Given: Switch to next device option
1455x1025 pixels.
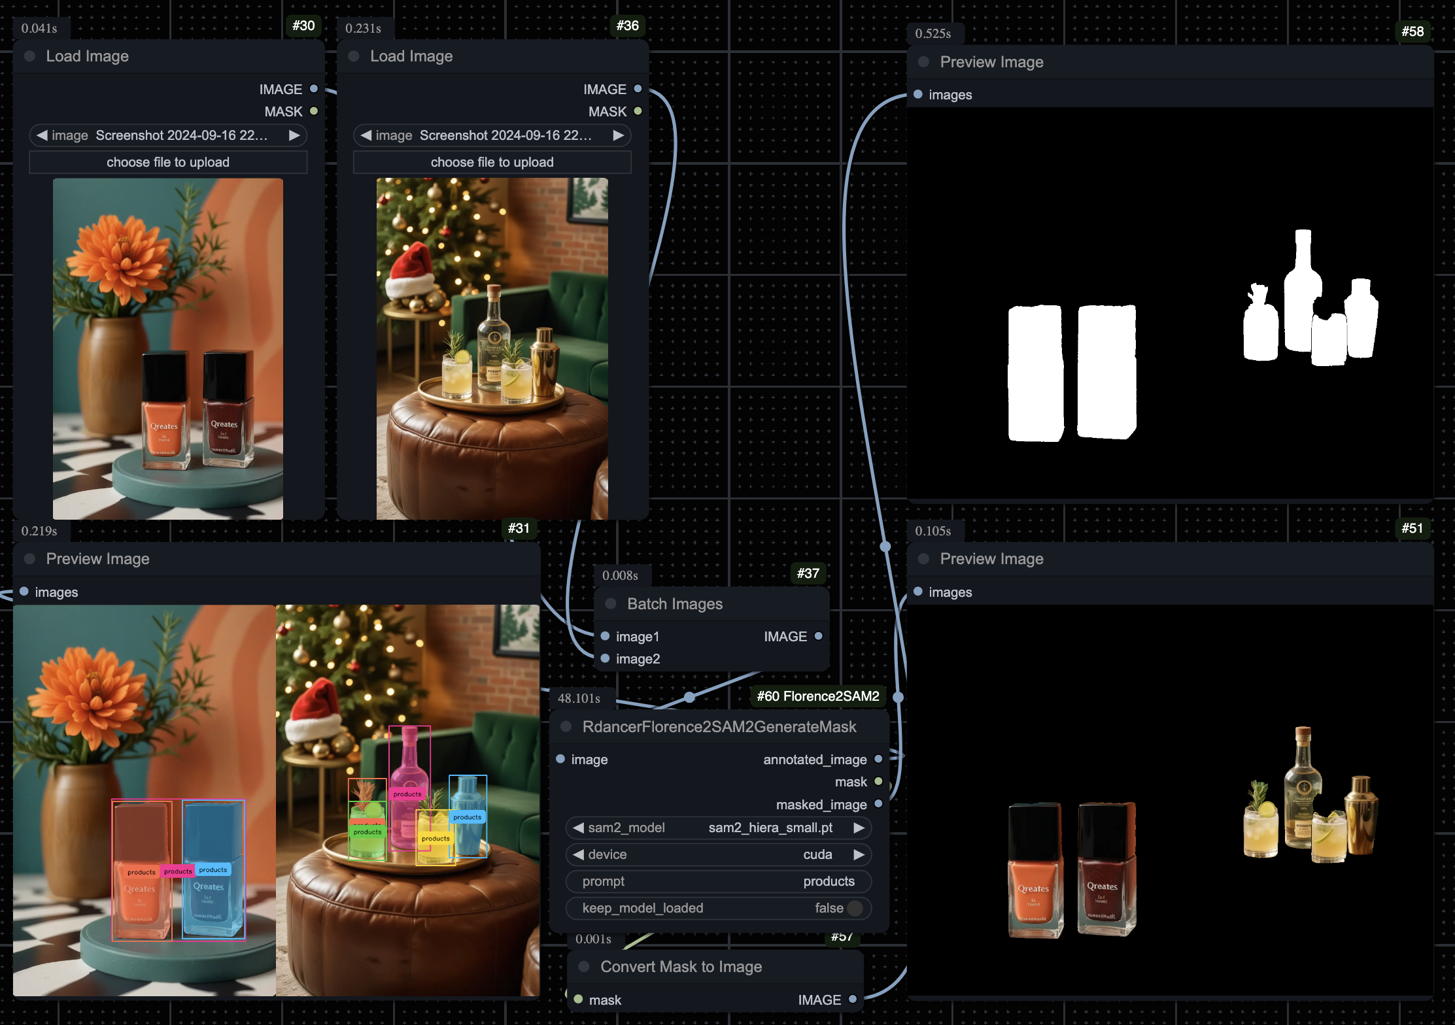Looking at the screenshot, I should [x=859, y=854].
